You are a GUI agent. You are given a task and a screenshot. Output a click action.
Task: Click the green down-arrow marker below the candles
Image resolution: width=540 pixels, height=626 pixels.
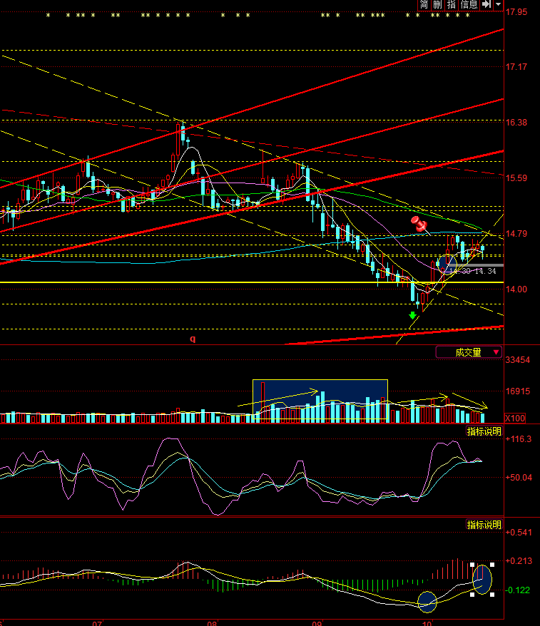412,315
